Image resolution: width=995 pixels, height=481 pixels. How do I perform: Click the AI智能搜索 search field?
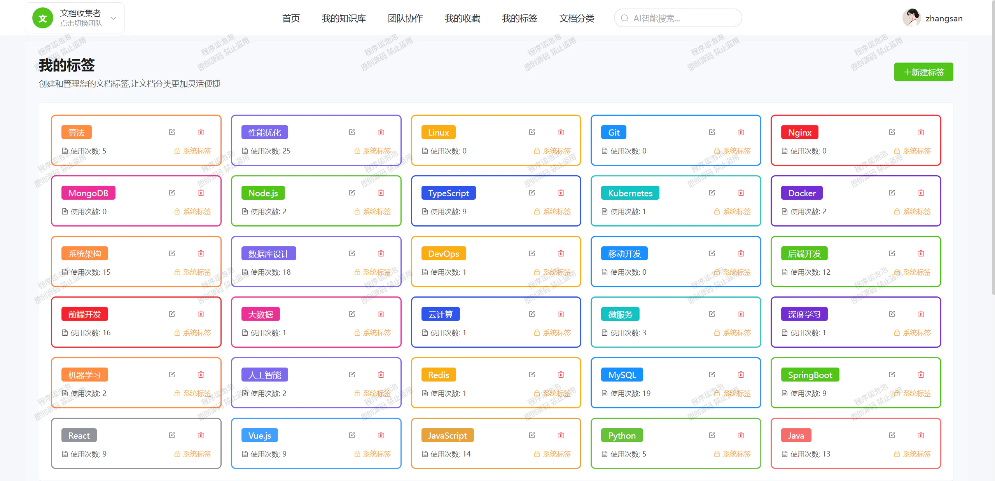pyautogui.click(x=678, y=18)
